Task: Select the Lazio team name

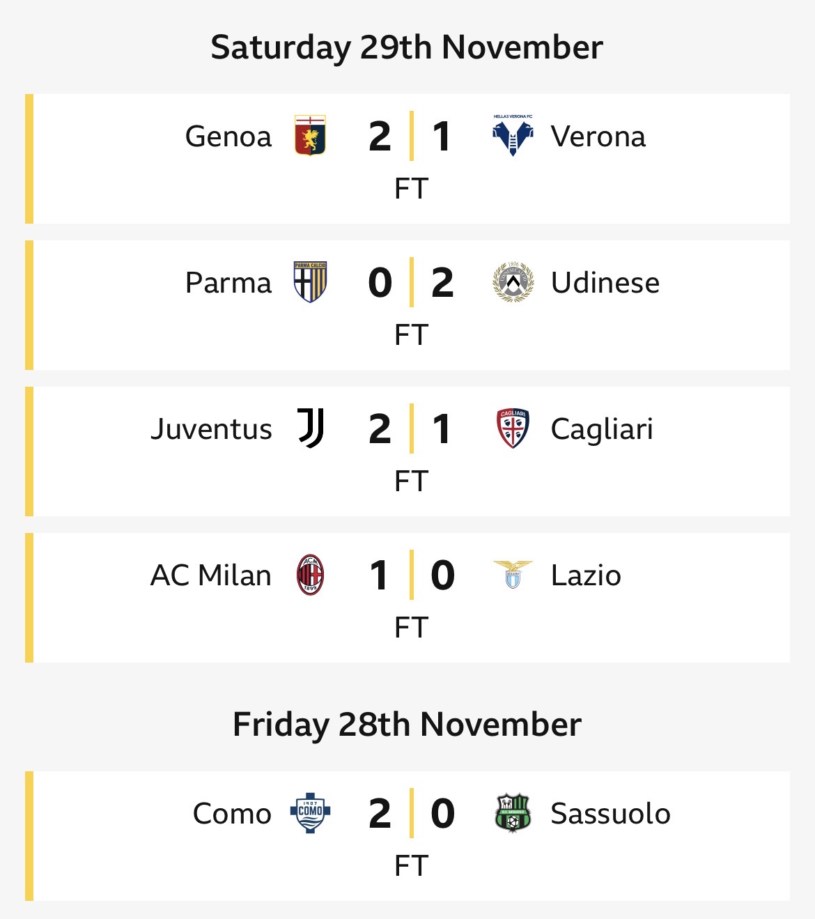Action: tap(586, 576)
